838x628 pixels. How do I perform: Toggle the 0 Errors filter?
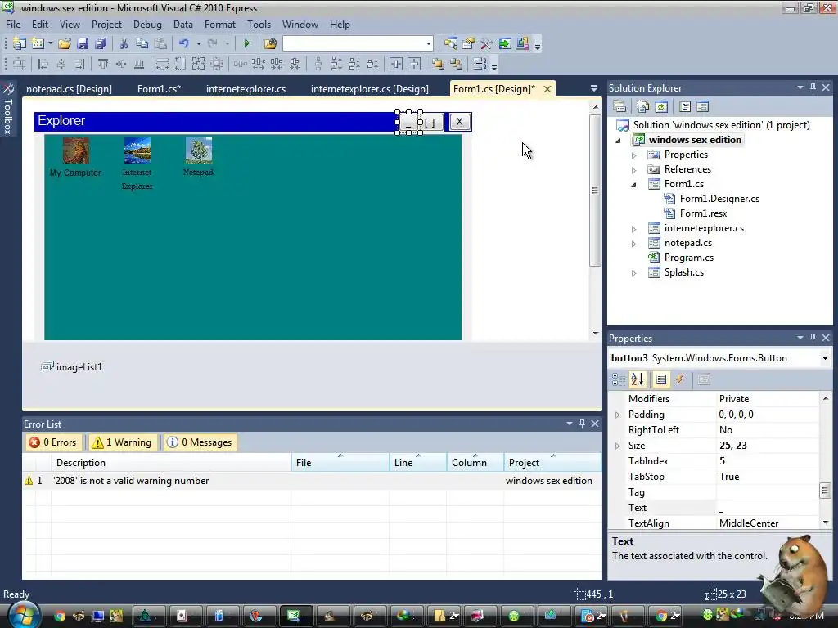tap(53, 442)
